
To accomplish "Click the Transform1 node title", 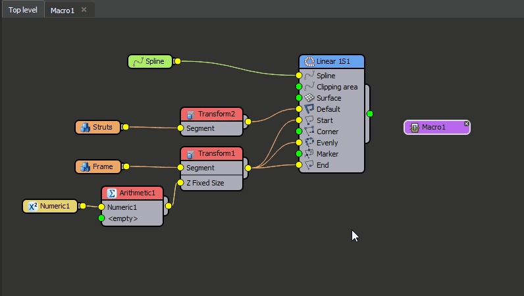I will pos(217,154).
